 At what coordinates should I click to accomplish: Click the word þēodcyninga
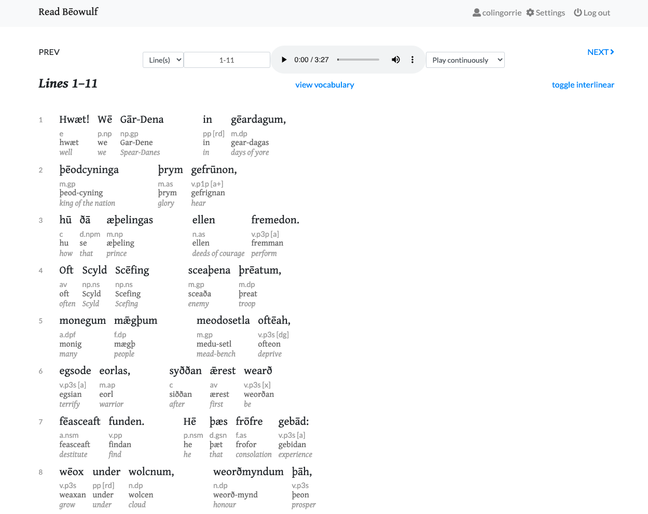(x=89, y=170)
